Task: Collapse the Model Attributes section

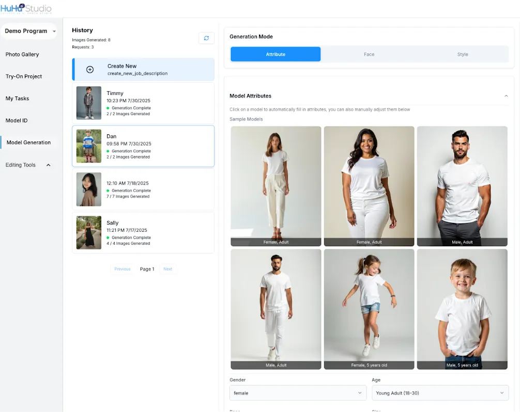Action: [506, 96]
